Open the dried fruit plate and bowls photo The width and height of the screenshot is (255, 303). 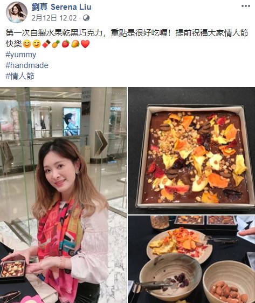click(191, 259)
